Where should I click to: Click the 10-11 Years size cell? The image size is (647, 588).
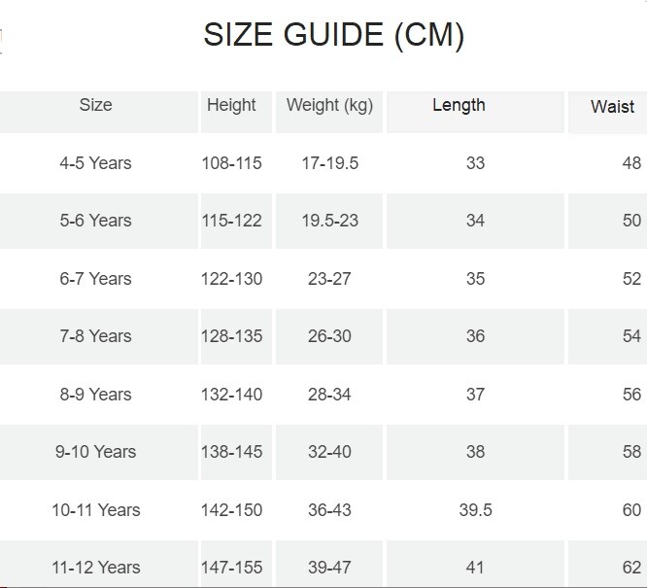click(95, 510)
